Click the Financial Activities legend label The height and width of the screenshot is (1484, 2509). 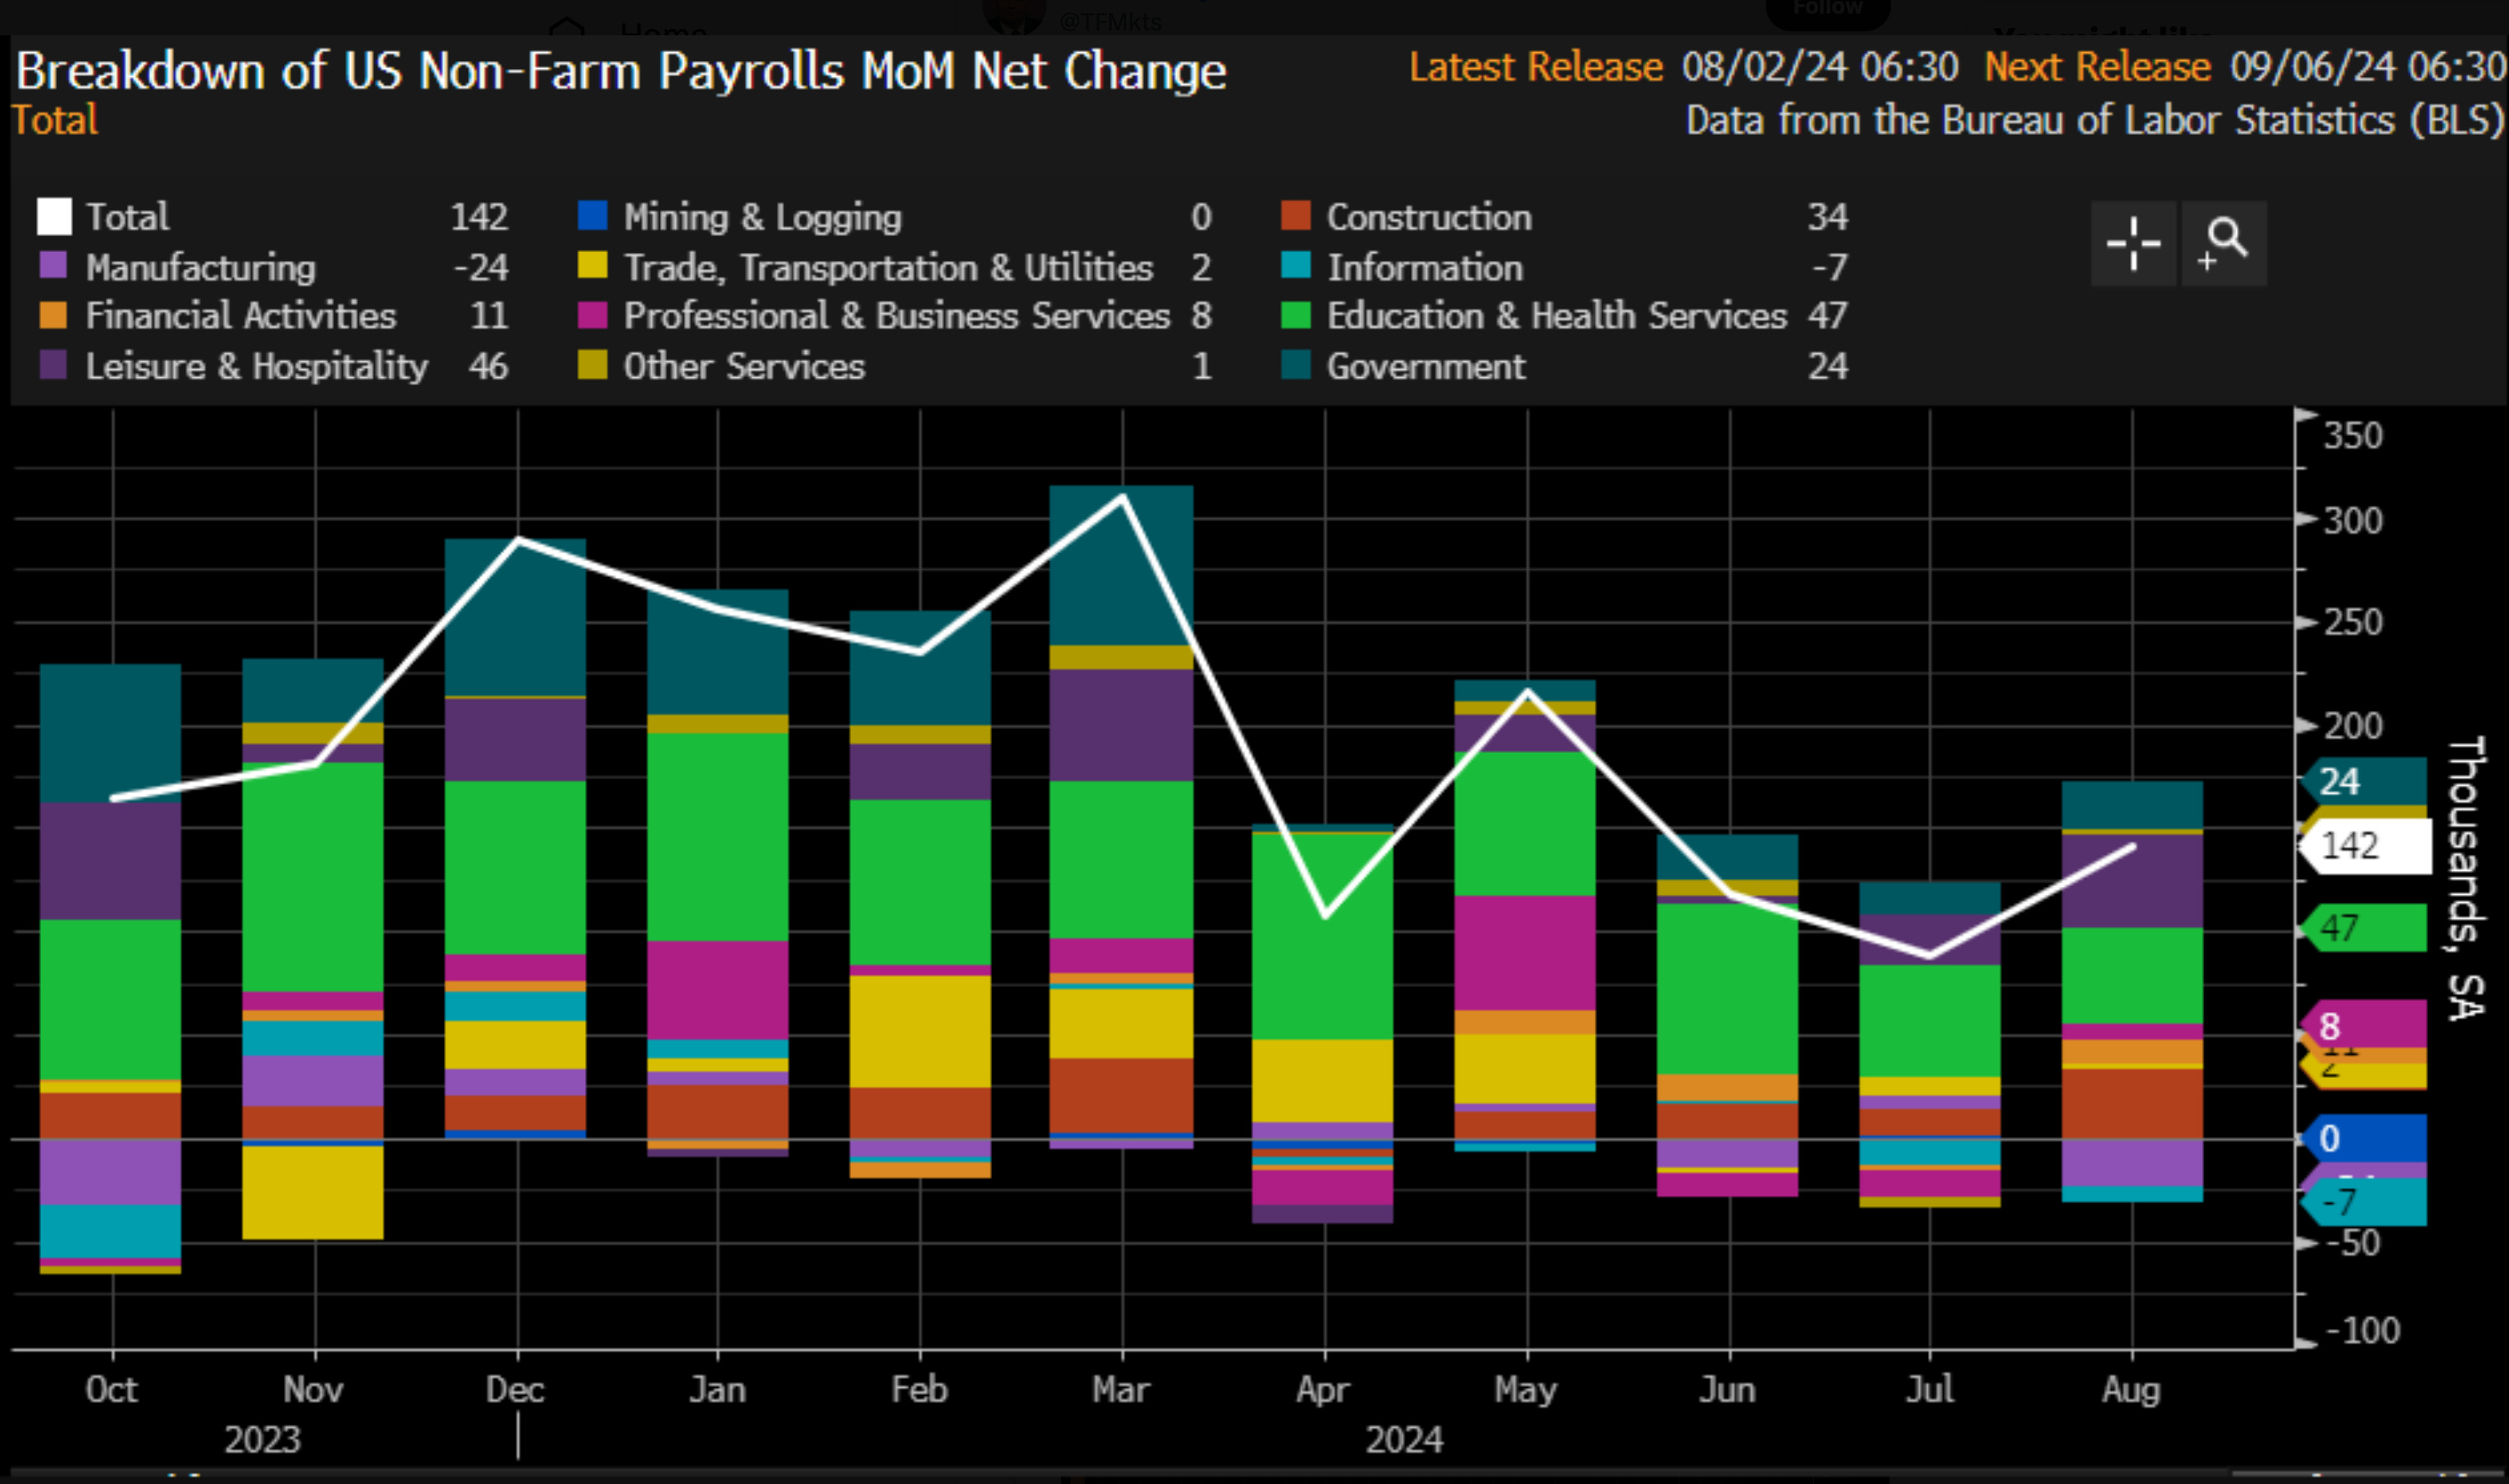(241, 316)
